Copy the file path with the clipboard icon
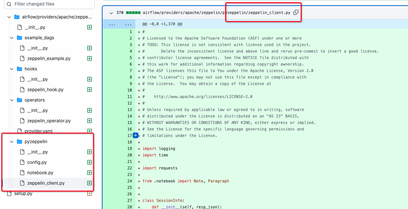The width and height of the screenshot is (408, 209). (296, 13)
